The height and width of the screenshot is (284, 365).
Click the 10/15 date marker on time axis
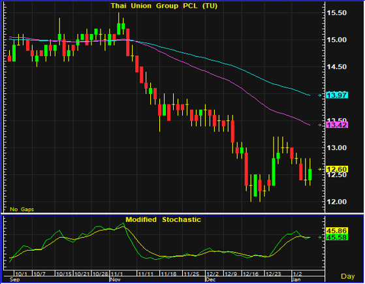click(x=64, y=274)
